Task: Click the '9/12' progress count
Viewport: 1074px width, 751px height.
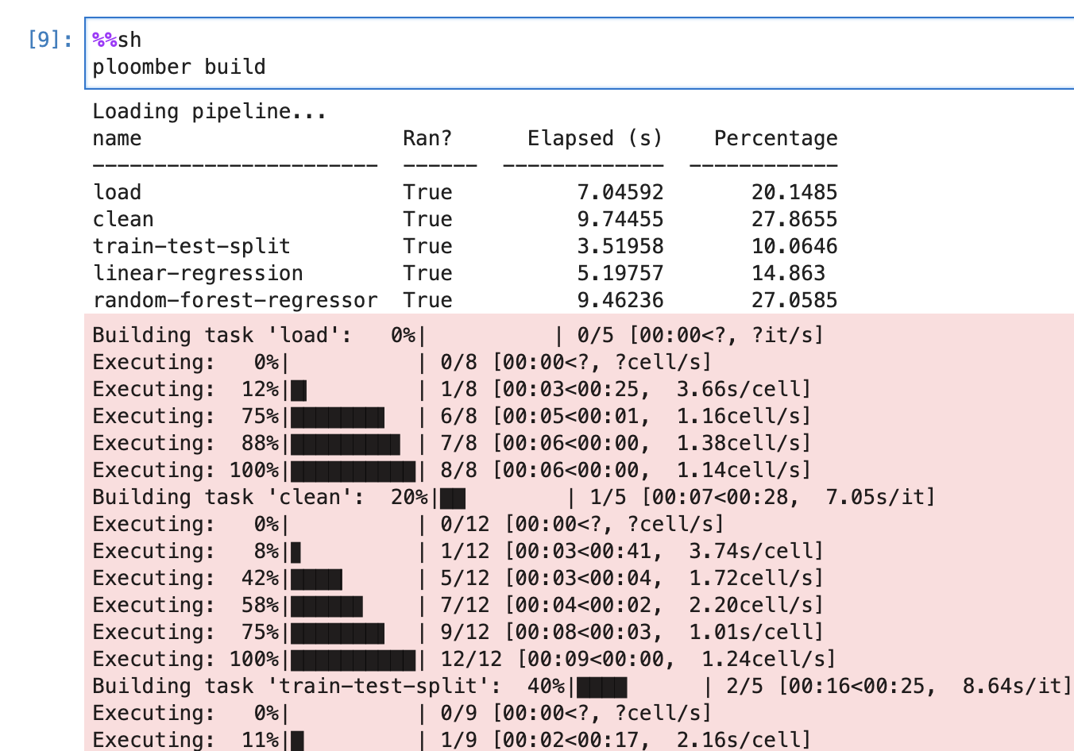Action: [465, 632]
